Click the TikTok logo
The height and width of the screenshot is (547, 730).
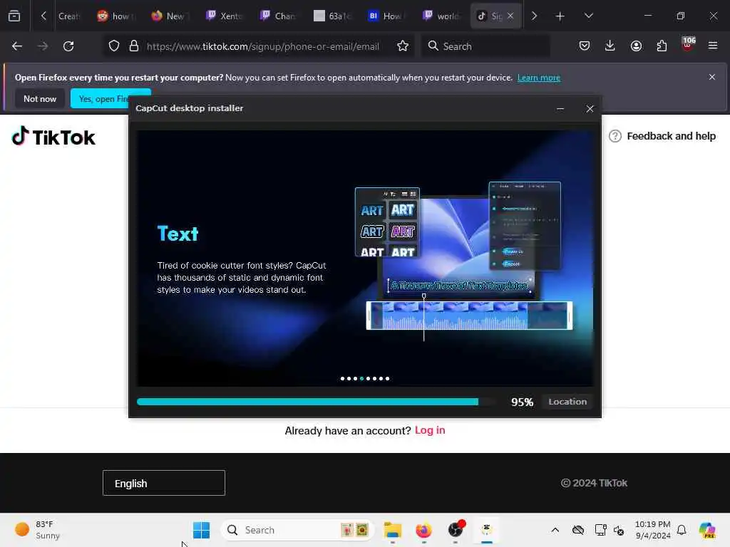pos(53,136)
